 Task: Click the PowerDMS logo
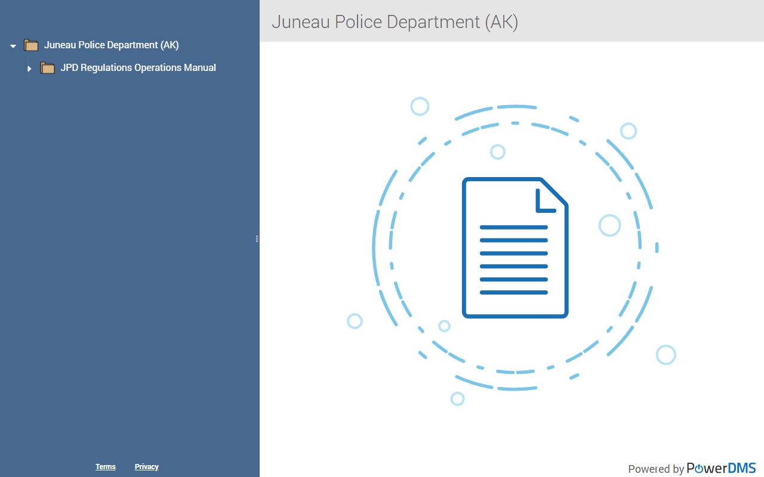coord(722,468)
